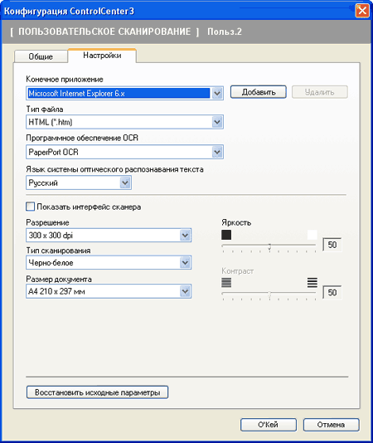The width and height of the screenshot is (373, 443).
Task: Select the Настройки tab
Action: pos(102,56)
